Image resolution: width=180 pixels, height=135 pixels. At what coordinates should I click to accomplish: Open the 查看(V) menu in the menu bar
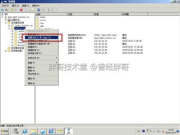26,6
